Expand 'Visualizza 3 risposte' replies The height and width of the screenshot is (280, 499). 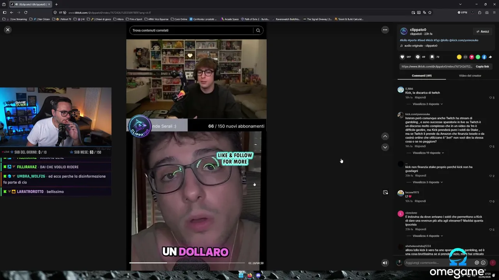pos(428,182)
